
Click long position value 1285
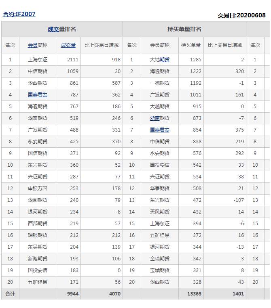click(x=196, y=60)
